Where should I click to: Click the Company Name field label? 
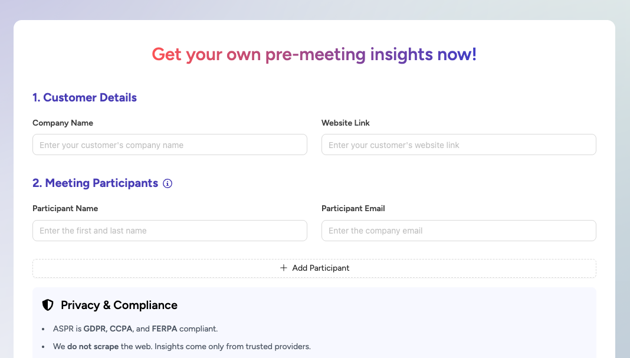click(x=63, y=123)
